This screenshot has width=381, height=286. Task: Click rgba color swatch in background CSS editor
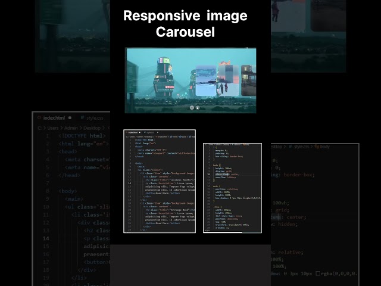318,273
